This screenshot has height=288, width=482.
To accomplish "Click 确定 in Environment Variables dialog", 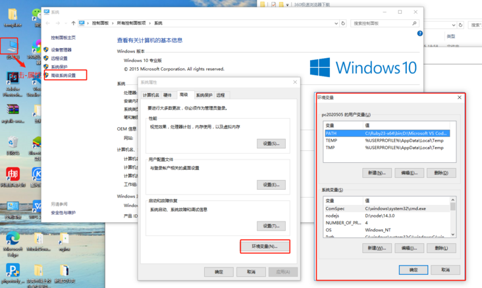I will click(414, 270).
